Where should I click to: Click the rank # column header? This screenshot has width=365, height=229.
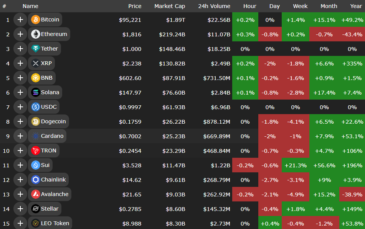pos(4,6)
